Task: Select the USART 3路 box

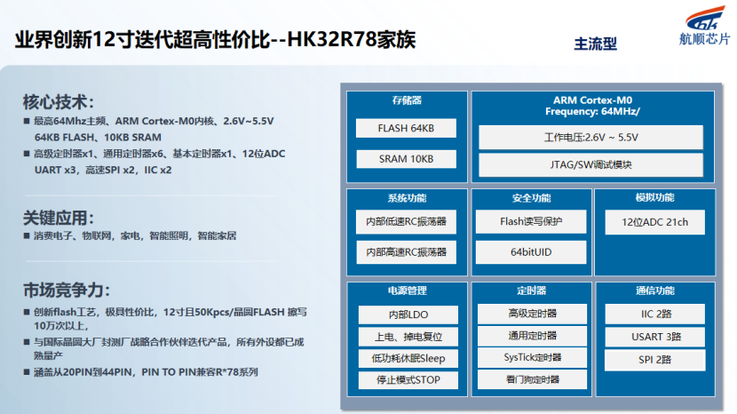Action: [655, 337]
